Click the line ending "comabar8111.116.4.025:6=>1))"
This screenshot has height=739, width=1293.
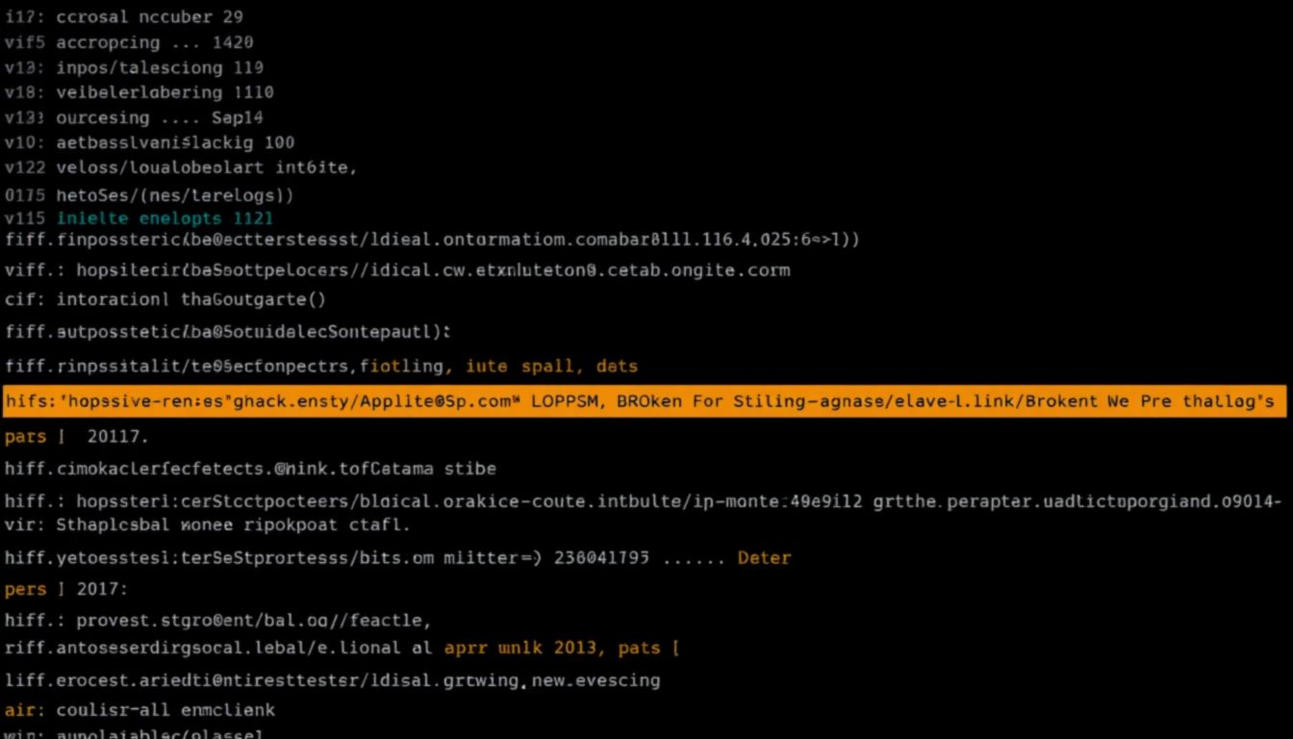tap(433, 239)
